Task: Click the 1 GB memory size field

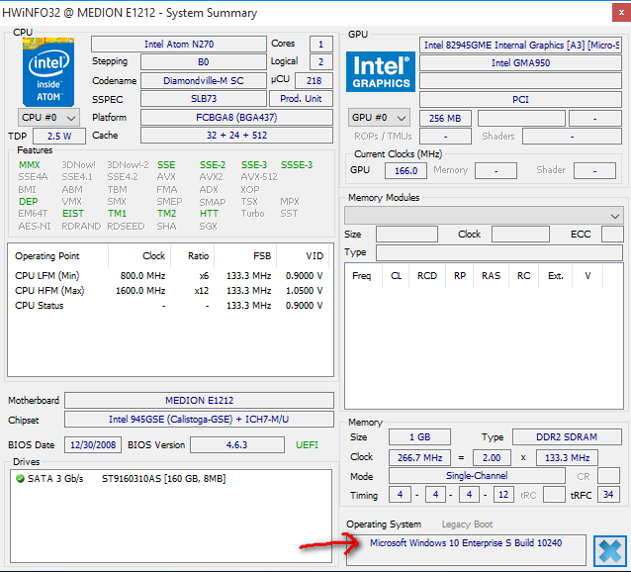Action: click(419, 437)
